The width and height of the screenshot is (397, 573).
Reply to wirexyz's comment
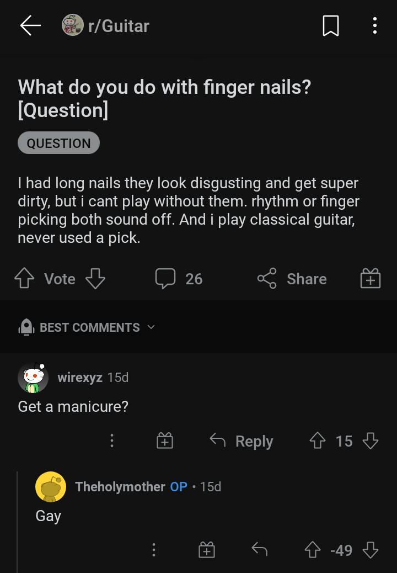tap(242, 441)
